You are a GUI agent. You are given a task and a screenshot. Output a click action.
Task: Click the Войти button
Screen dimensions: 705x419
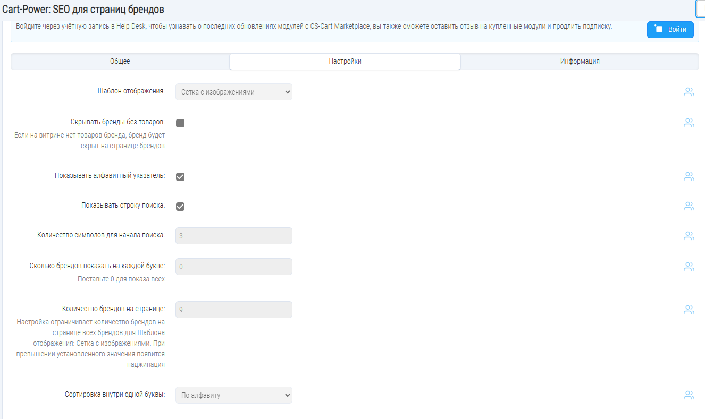coord(670,30)
